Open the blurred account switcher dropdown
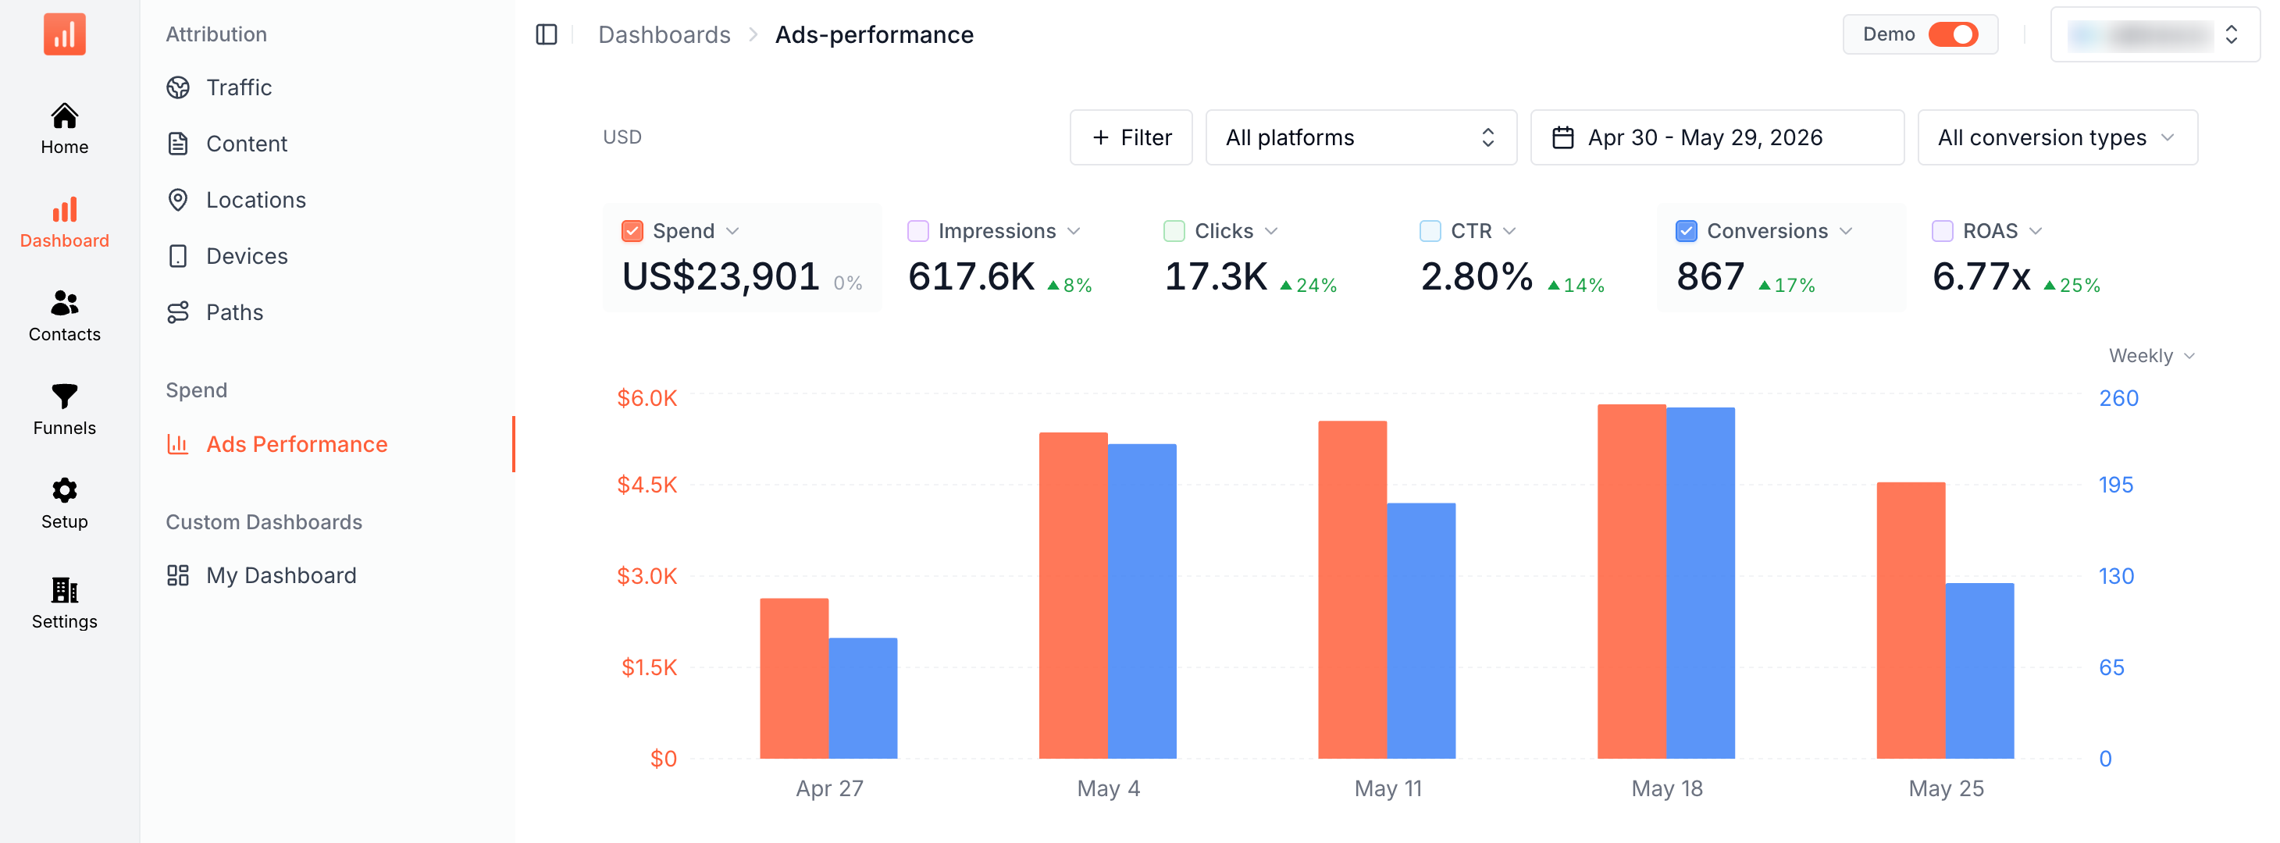This screenshot has width=2280, height=843. [2154, 34]
